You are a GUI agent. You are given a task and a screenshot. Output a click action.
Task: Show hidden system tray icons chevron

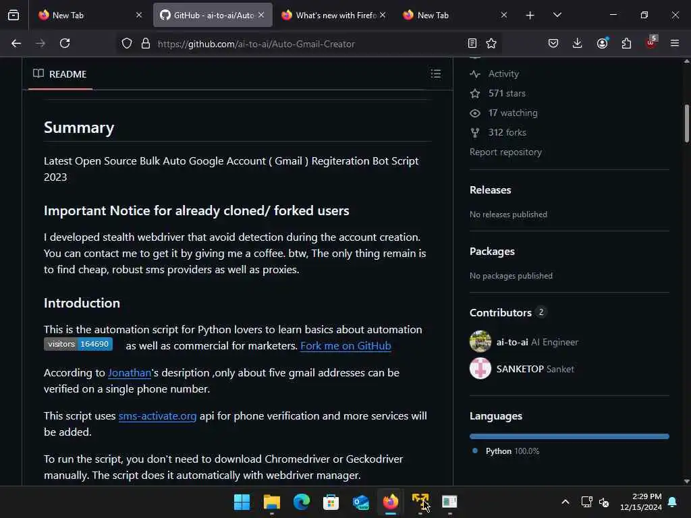[x=565, y=502]
